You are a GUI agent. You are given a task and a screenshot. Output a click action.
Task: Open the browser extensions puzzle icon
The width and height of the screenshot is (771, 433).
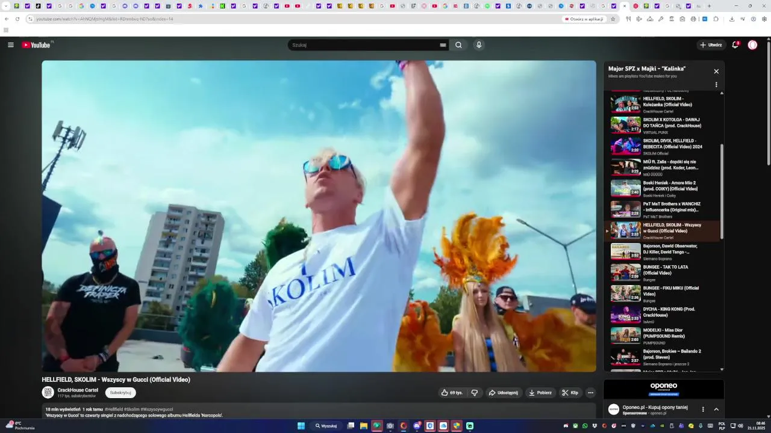(716, 19)
